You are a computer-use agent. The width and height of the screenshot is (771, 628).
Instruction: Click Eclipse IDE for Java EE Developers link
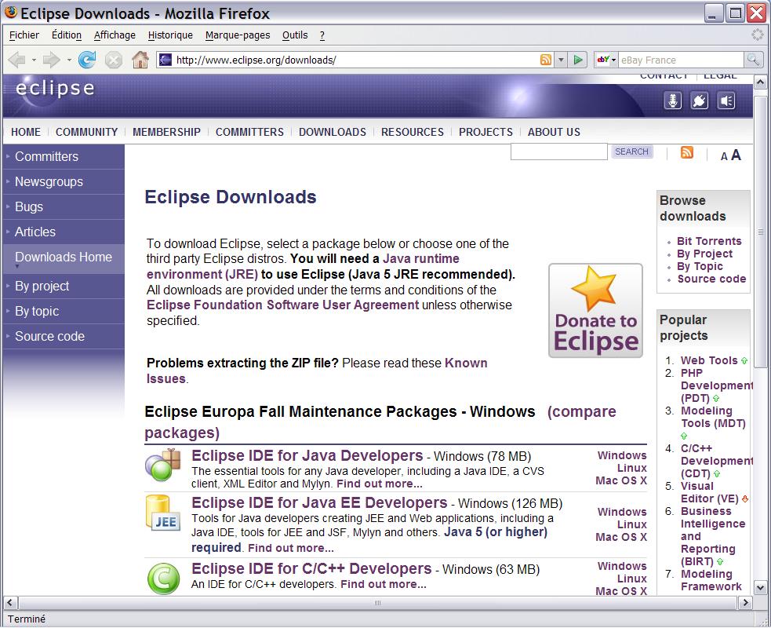(319, 502)
